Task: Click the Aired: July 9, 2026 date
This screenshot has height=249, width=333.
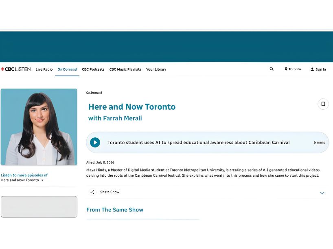Action: click(100, 162)
